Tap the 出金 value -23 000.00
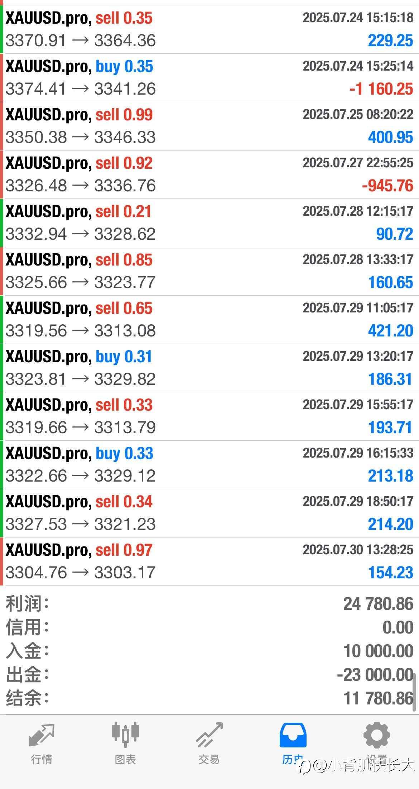Screen dimensions: 419x789 [x=375, y=675]
